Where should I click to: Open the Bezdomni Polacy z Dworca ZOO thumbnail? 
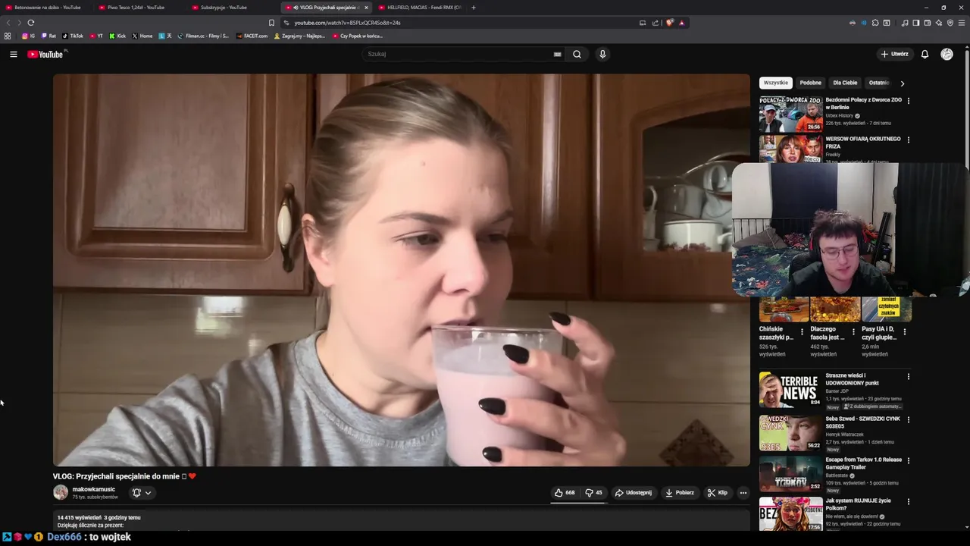[791, 114]
